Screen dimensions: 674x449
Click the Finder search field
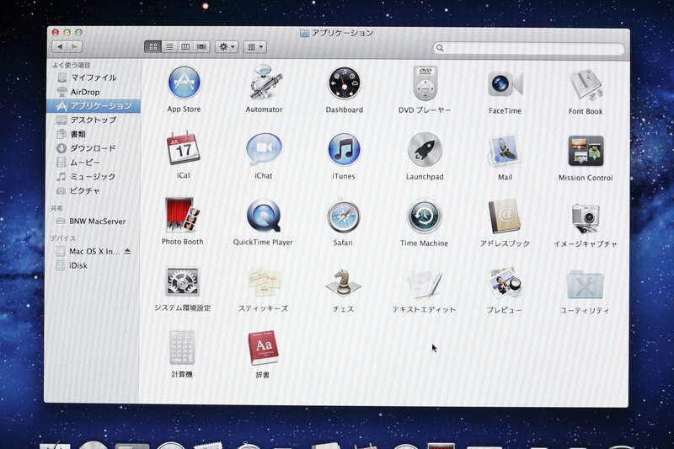pyautogui.click(x=531, y=49)
